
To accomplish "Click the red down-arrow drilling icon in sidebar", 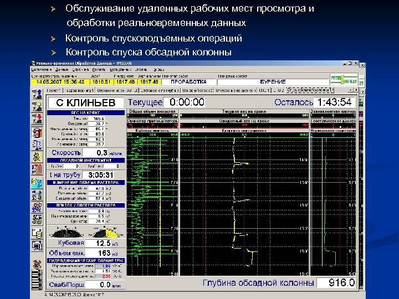I will click(37, 118).
